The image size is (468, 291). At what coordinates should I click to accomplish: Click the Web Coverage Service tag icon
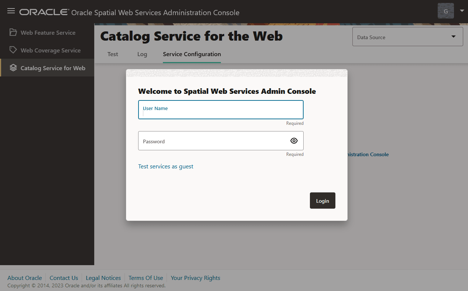point(13,50)
